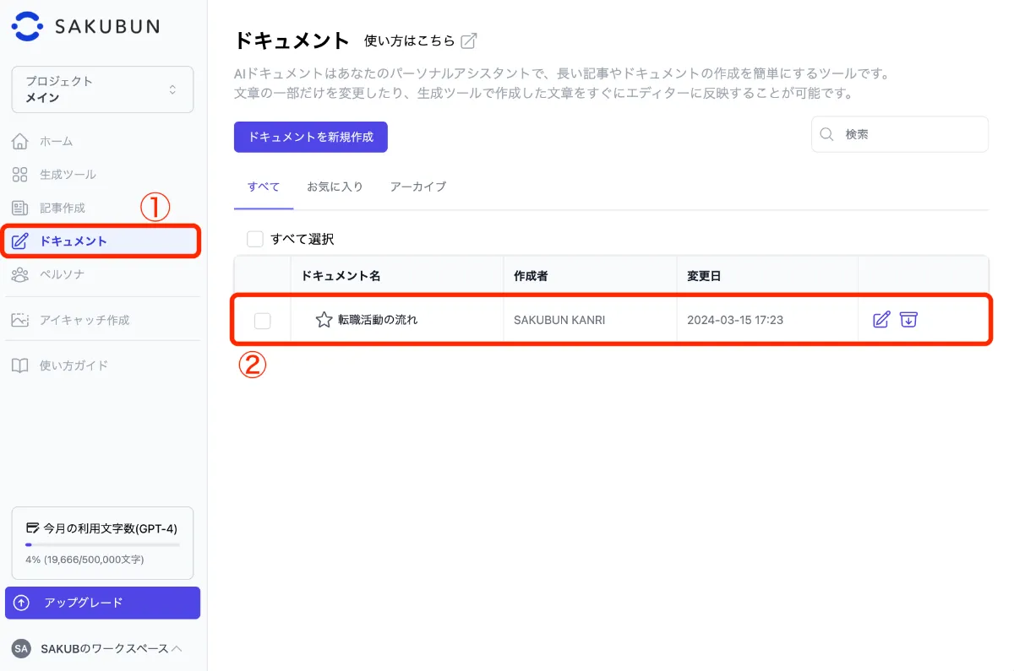1014x671 pixels.
Task: Open the 使い方はこちら link
Action: tap(409, 41)
